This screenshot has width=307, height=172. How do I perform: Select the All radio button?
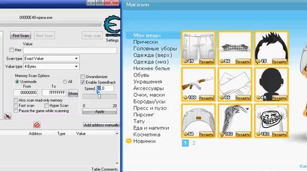pyautogui.click(x=65, y=82)
